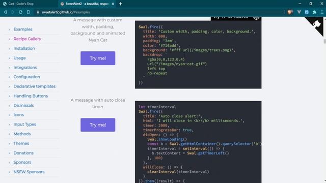Click the page vertical scrollbar thumb
The image size is (326, 183).
(325, 41)
